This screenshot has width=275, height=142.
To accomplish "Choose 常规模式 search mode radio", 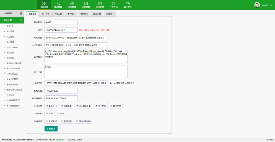I will pos(47,121).
